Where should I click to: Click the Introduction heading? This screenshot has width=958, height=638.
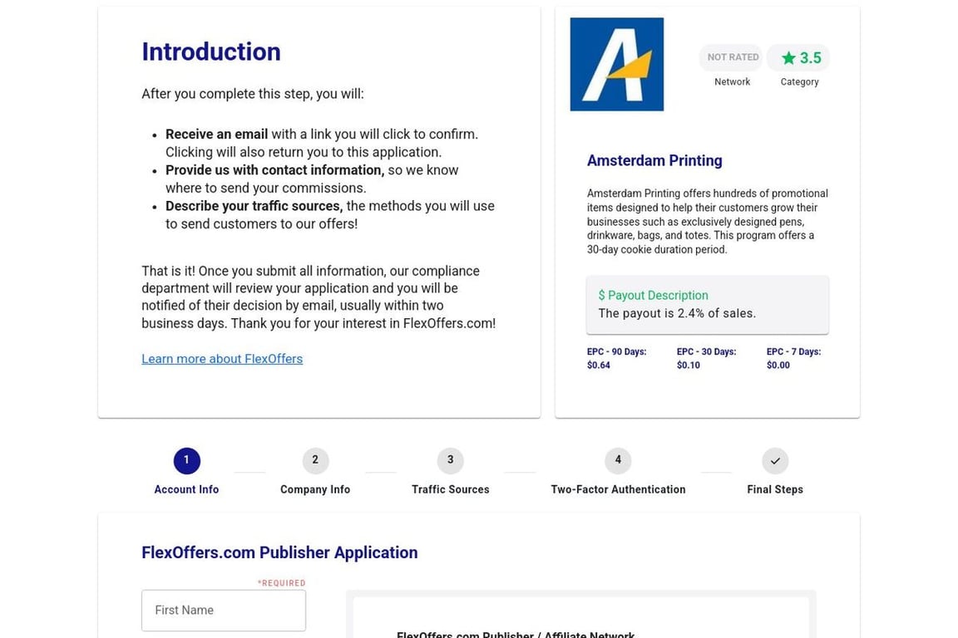211,52
